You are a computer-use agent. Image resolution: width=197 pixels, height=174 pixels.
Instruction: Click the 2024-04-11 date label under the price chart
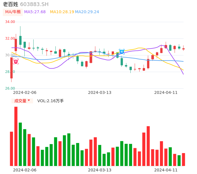click(166, 92)
